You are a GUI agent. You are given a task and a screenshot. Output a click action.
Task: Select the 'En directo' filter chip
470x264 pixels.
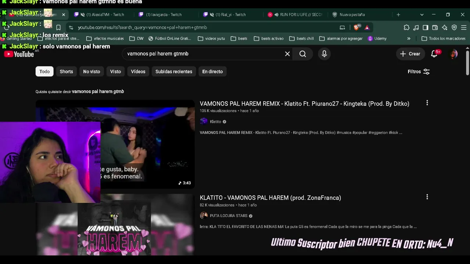212,71
